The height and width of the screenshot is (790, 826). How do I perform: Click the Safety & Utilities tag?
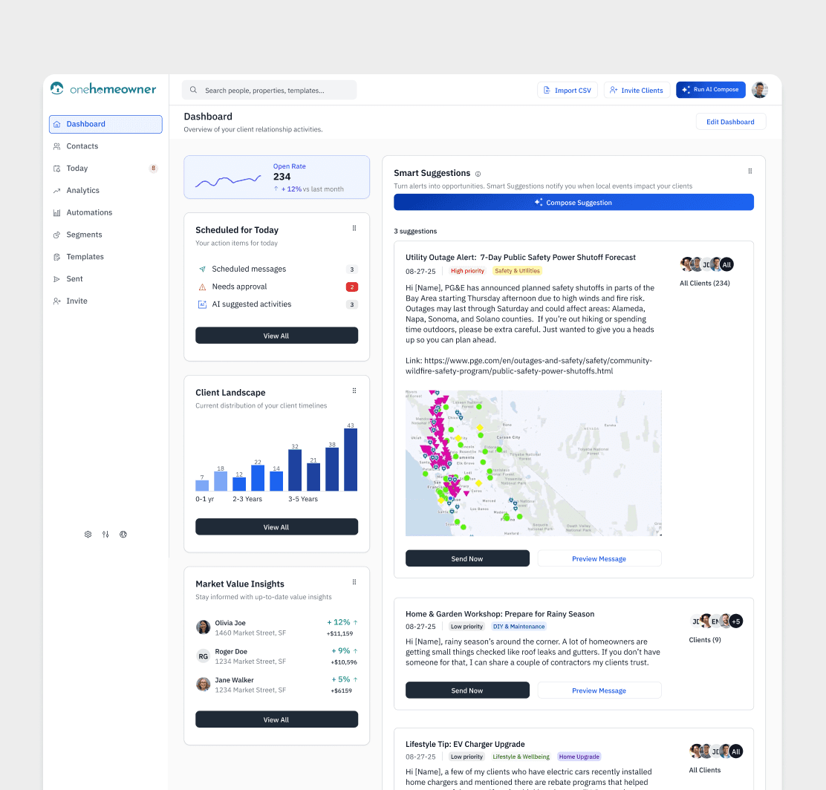pos(517,271)
